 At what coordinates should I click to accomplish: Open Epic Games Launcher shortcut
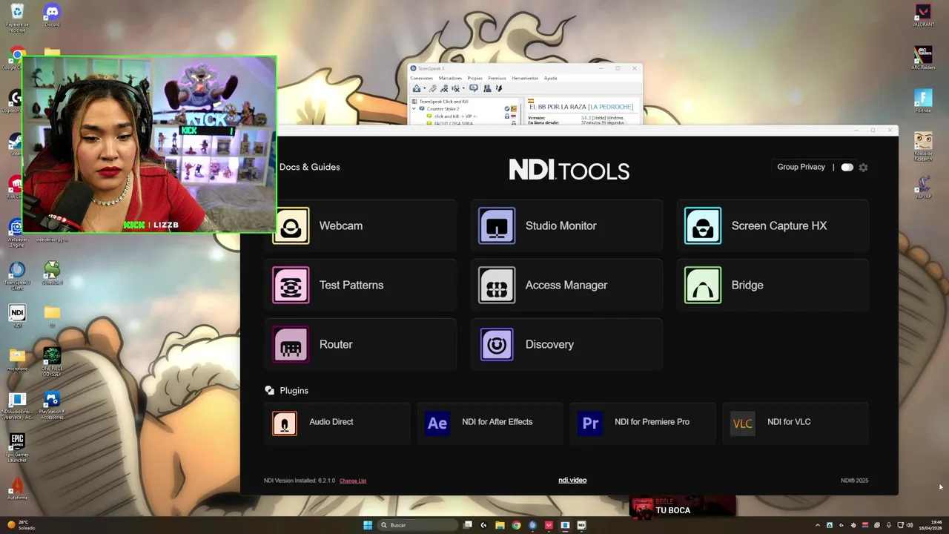click(x=17, y=447)
